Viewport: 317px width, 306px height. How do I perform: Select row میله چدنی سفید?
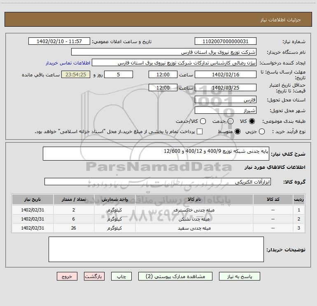pyautogui.click(x=158, y=228)
